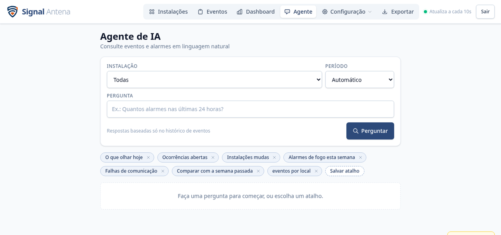Remove the 'Instalações mudas' shortcut
Viewport: 501px width, 235px height.
[274, 158]
